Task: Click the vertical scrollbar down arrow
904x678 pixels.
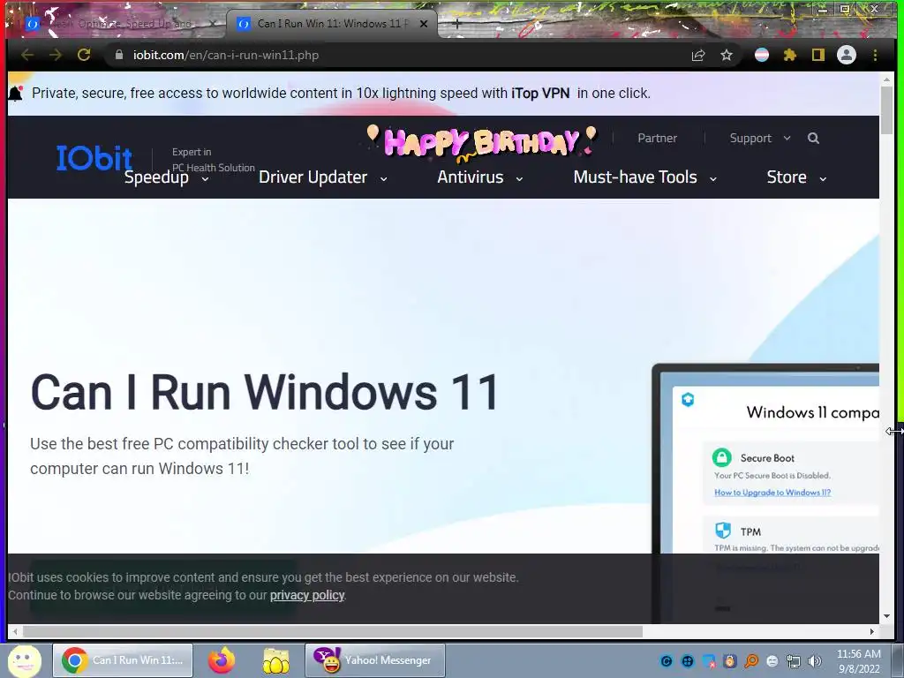Action: coord(886,615)
